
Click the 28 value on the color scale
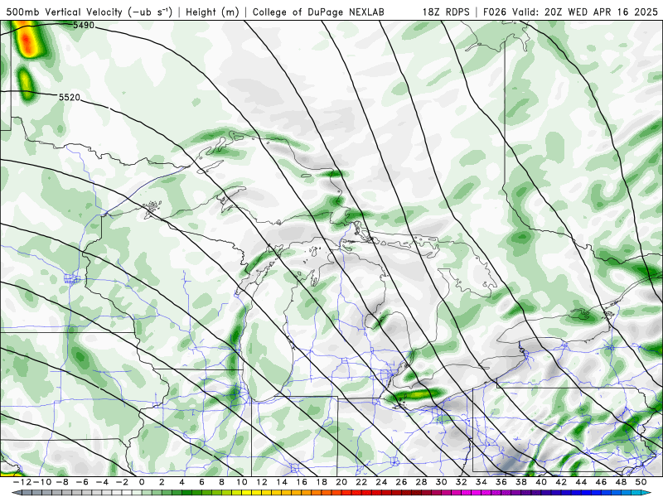[x=421, y=482]
